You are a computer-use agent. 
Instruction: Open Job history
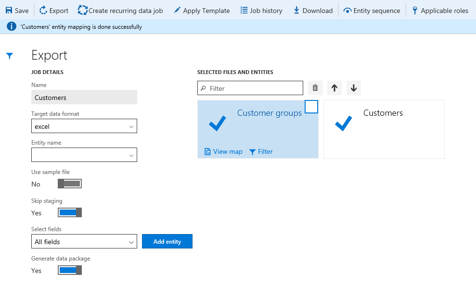click(x=261, y=11)
